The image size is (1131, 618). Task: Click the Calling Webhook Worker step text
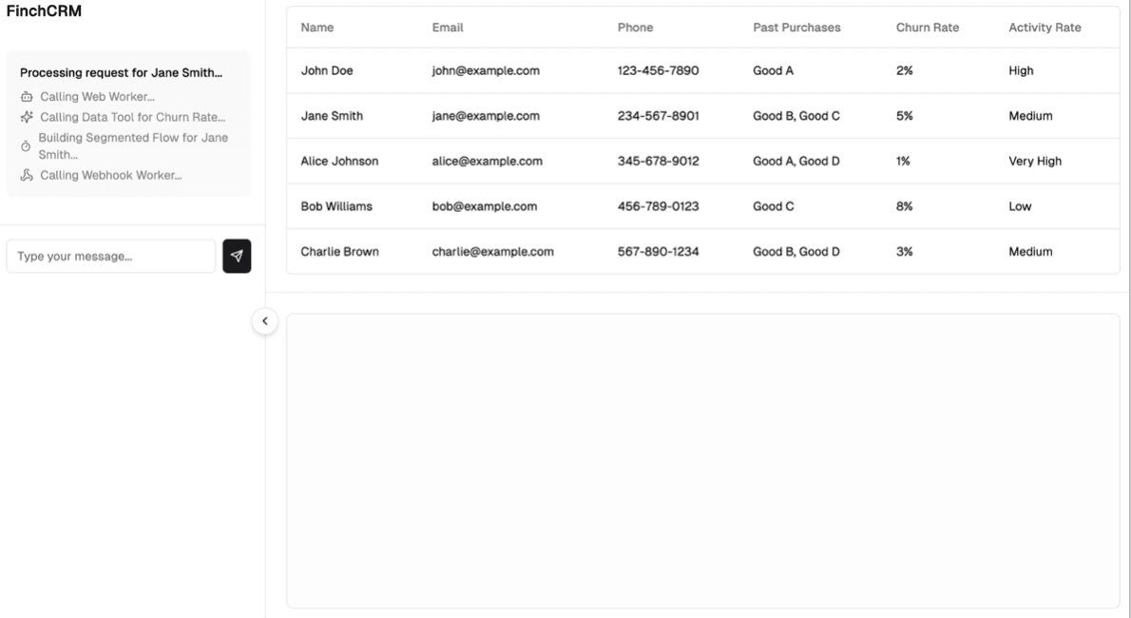point(111,176)
